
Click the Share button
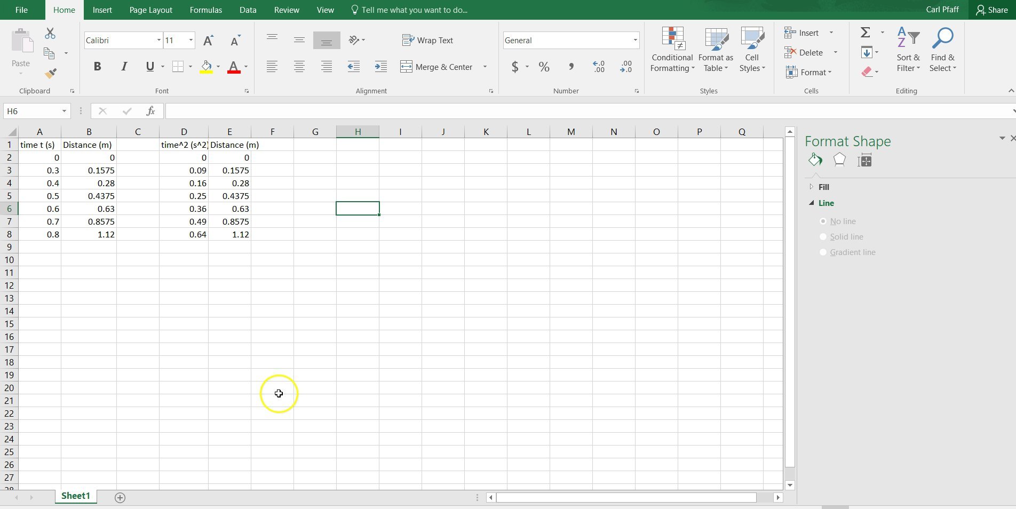click(x=991, y=10)
